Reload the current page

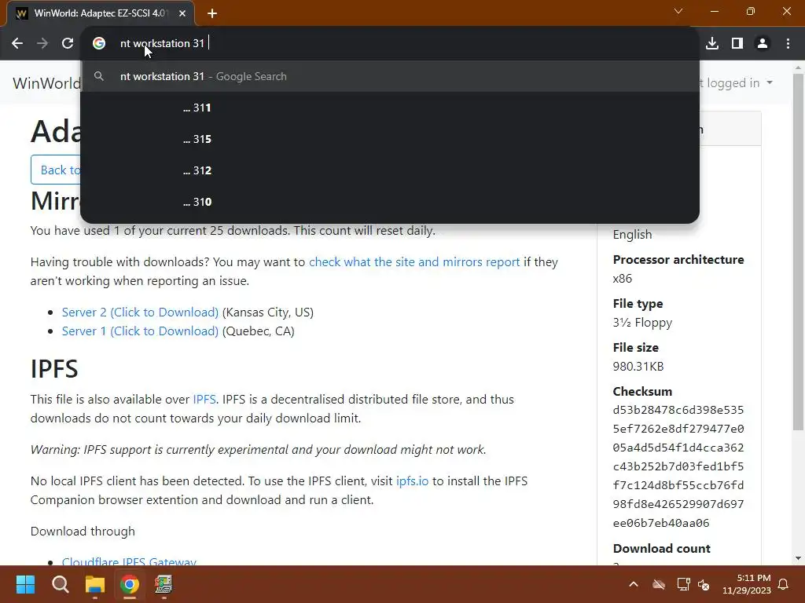68,44
